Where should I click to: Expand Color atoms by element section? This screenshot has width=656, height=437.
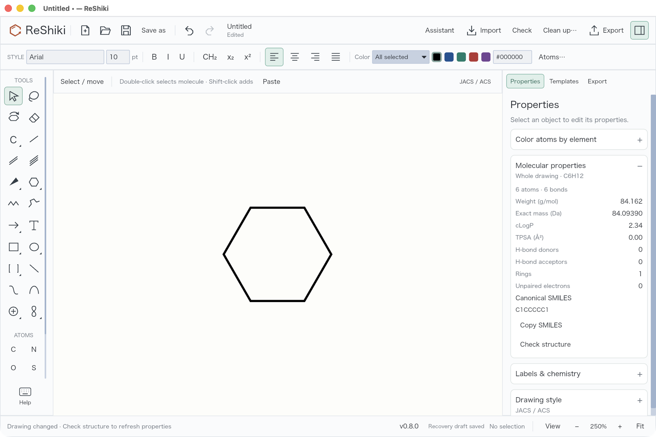coord(579,140)
